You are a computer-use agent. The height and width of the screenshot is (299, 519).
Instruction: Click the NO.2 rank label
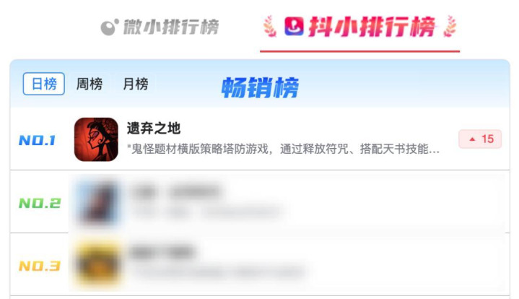click(40, 203)
